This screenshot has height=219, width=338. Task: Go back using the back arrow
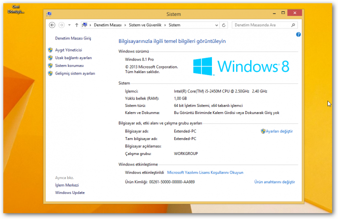point(52,25)
